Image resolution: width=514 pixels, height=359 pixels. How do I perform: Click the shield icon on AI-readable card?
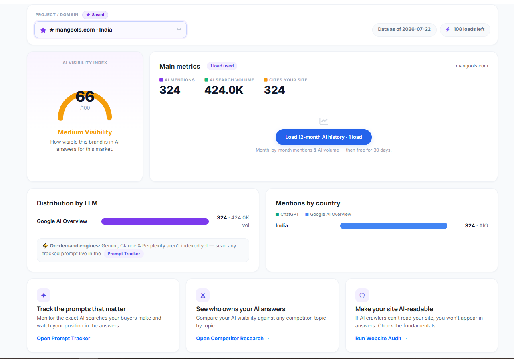pyautogui.click(x=362, y=295)
